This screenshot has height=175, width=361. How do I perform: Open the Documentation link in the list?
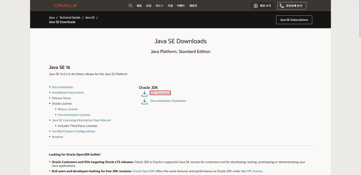point(63,87)
